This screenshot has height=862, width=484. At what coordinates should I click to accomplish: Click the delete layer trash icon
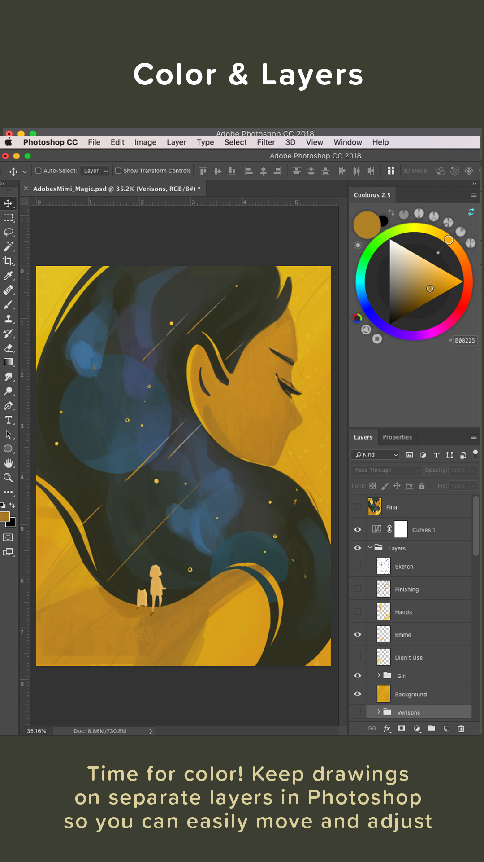coord(461,728)
